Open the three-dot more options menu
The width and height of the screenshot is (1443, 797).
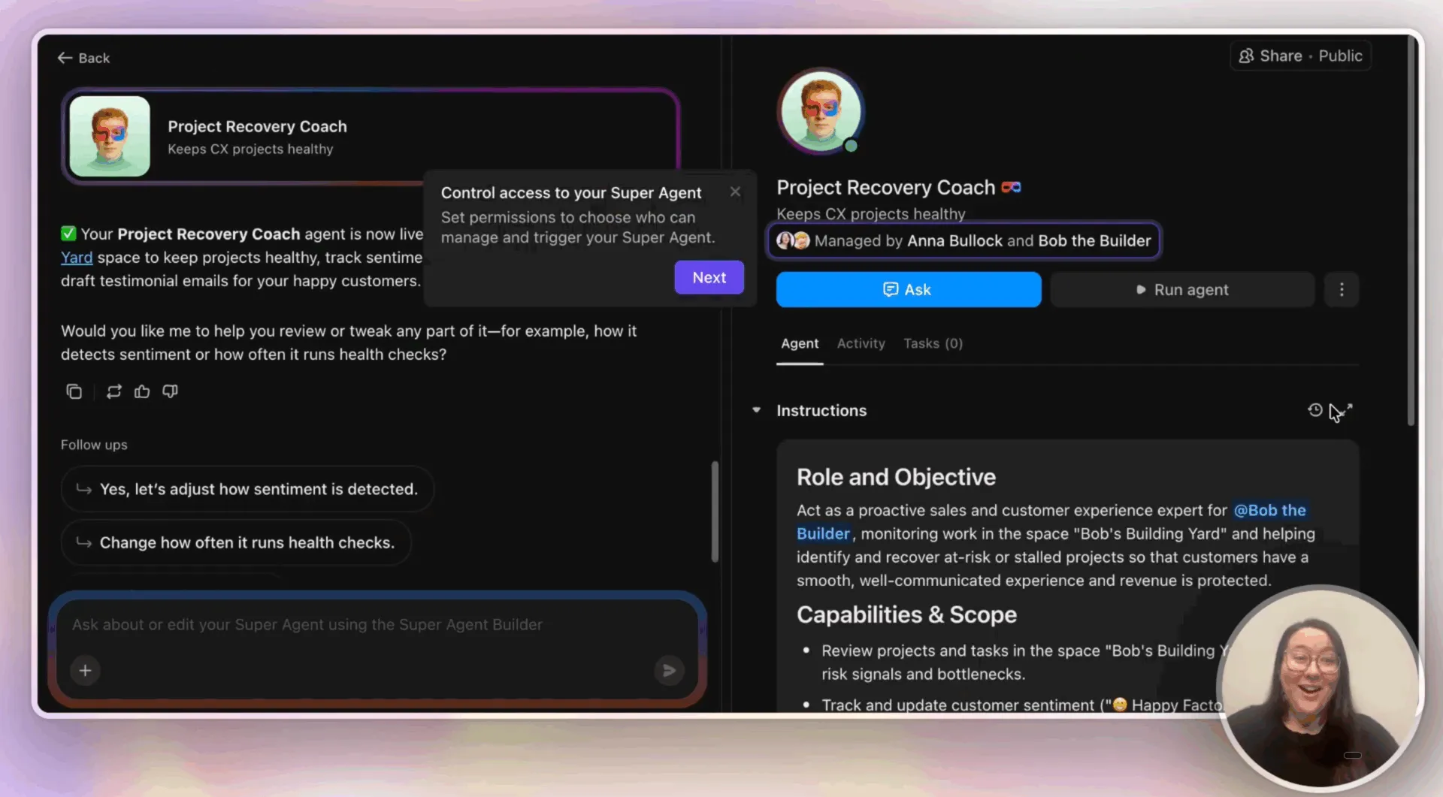[1342, 290]
